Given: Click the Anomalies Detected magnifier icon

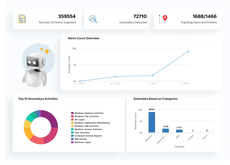Looking at the screenshot, I should [x=93, y=19].
